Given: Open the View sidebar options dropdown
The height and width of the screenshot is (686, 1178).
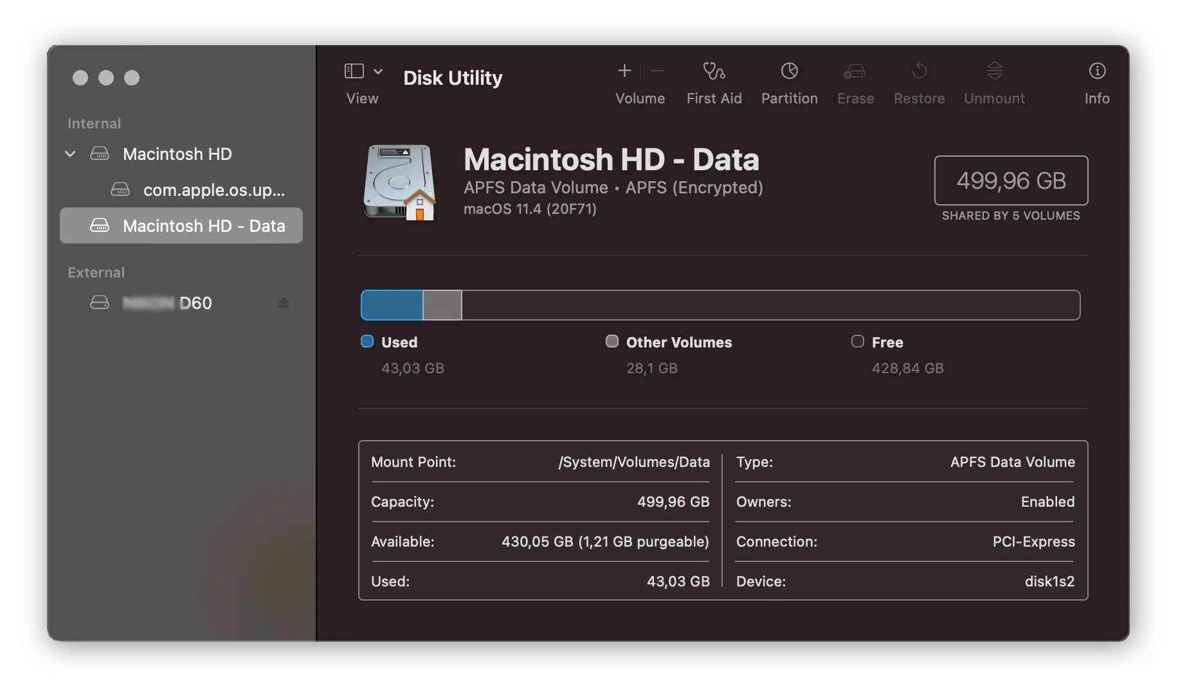Looking at the screenshot, I should pyautogui.click(x=378, y=71).
